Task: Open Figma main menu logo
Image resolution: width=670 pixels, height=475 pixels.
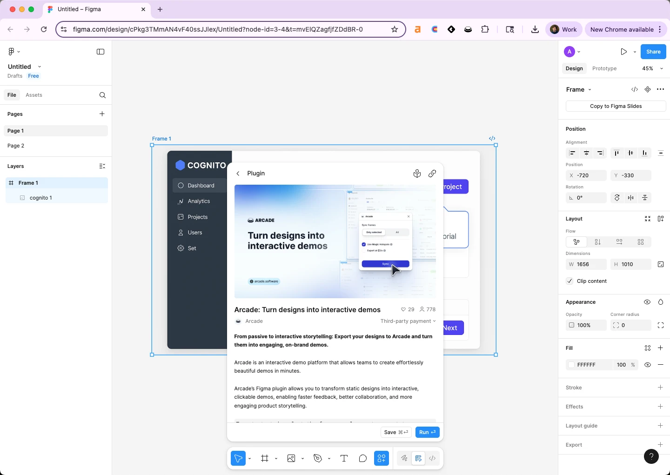Action: [x=12, y=52]
